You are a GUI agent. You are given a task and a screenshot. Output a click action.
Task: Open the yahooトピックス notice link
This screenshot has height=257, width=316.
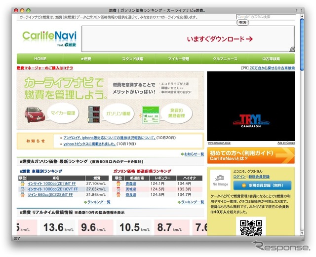tap(90, 144)
